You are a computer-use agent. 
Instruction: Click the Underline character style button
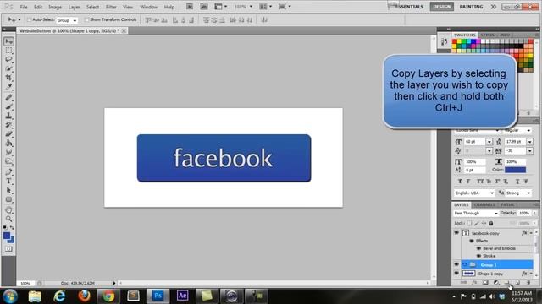pyautogui.click(x=517, y=182)
